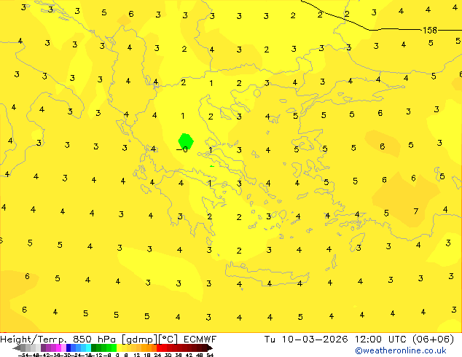Viewport: 462px width, 357px height.
Task: Click the weatheronline.co.uk copyright link
Action: pyautogui.click(x=400, y=350)
